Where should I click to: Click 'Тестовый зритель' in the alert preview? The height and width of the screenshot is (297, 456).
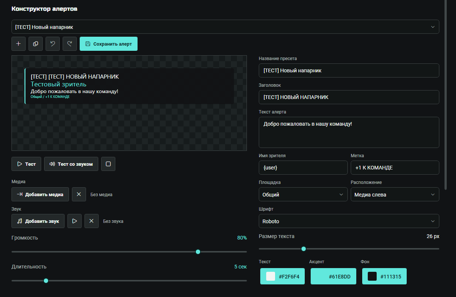[x=59, y=84]
